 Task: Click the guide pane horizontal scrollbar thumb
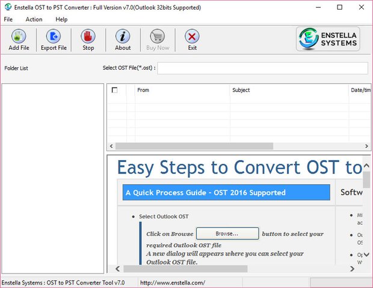point(185,269)
